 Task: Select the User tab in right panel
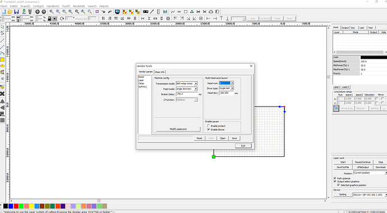pyautogui.click(x=362, y=28)
